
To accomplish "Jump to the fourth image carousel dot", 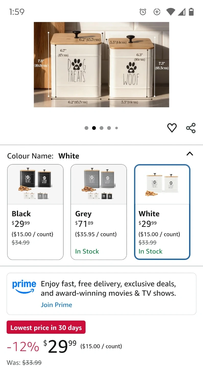I will 109,128.
